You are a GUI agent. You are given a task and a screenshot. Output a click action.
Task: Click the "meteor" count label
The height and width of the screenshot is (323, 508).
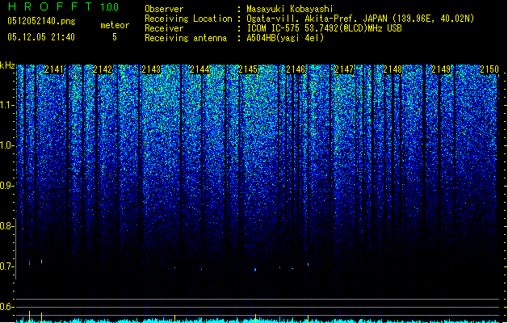pos(115,25)
